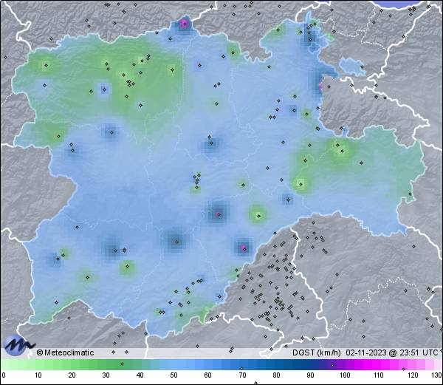Image resolution: width=443 pixels, height=385 pixels.
Task: Click the 23:51 UTC time text
Action: click(x=417, y=352)
